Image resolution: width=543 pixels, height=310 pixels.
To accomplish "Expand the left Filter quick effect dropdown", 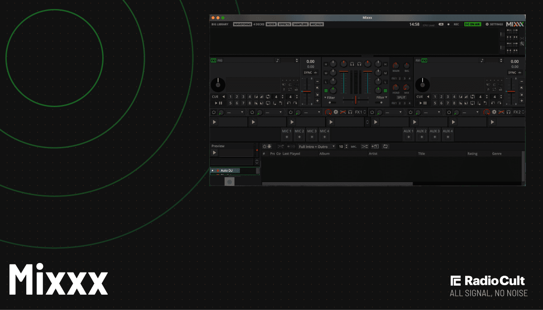I will 330,98.
